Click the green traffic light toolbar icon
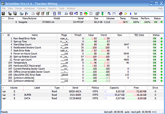The width and height of the screenshot is (165, 114). 103,13
